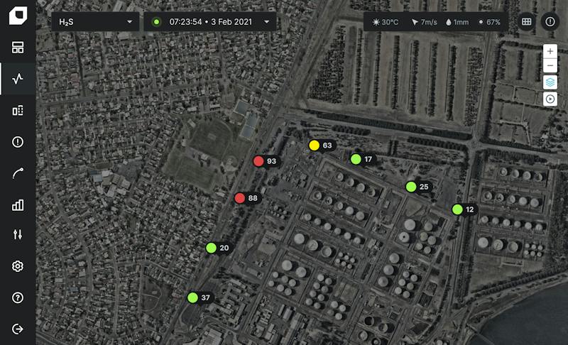Open the sliders calibration icon in sidebar
The image size is (568, 345).
pyautogui.click(x=17, y=234)
